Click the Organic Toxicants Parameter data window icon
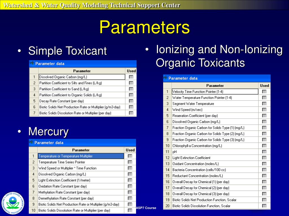 [165, 78]
